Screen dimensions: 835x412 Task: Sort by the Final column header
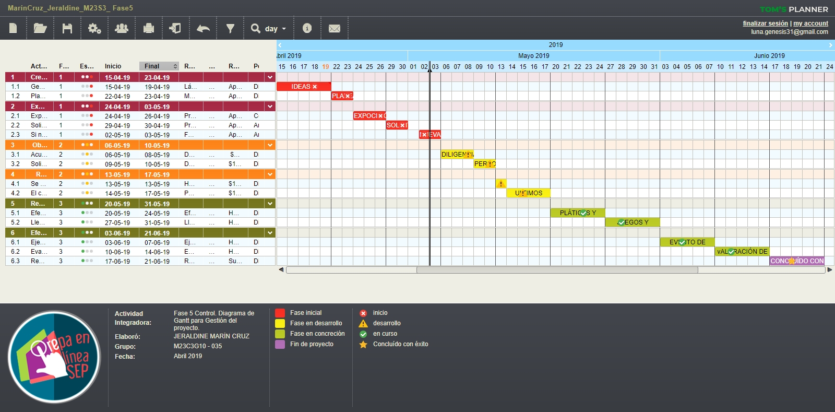tap(159, 66)
